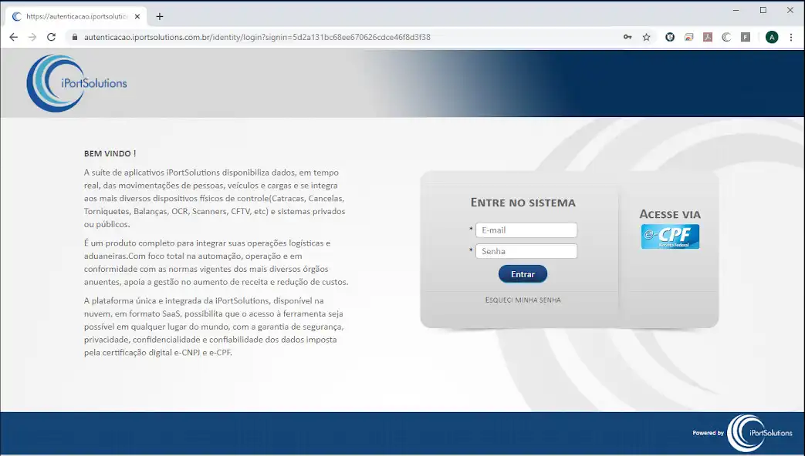Click the BEM VINDO ! heading
Viewport: 805px width, 456px height.
[x=110, y=153]
